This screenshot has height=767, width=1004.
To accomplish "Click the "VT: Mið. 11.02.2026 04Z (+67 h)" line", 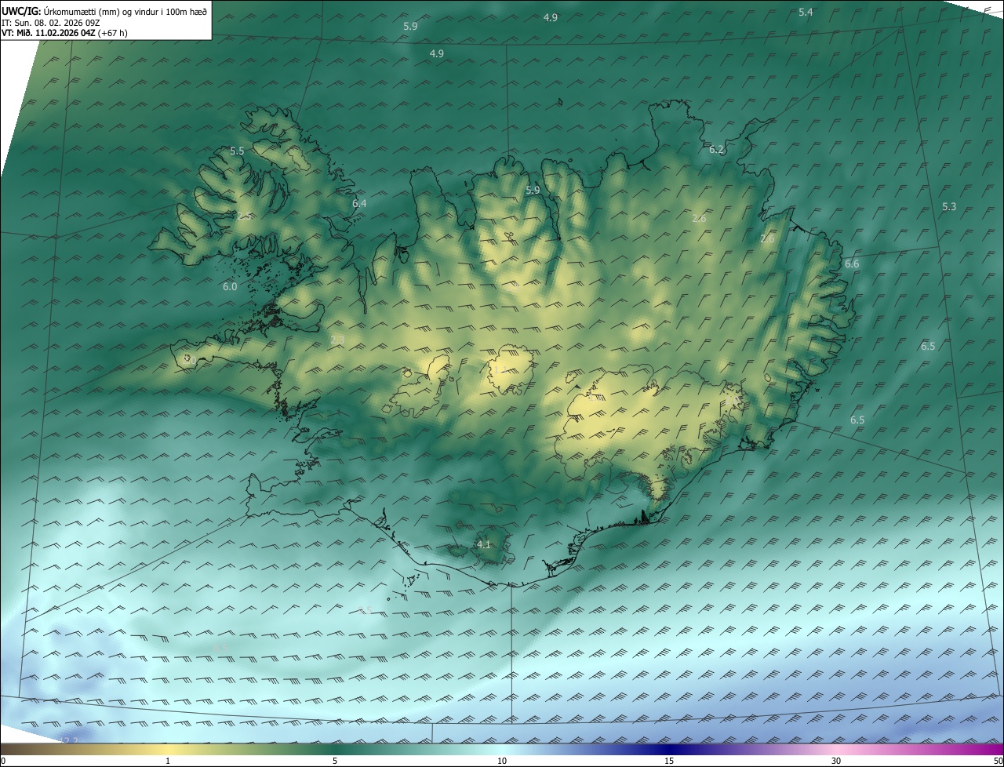I will pos(64,33).
